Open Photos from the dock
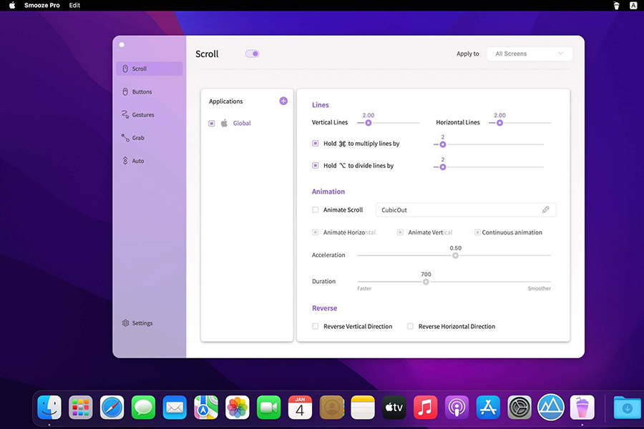This screenshot has width=644, height=429. (x=238, y=408)
